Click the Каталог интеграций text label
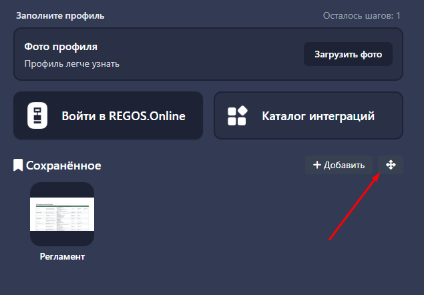 319,116
